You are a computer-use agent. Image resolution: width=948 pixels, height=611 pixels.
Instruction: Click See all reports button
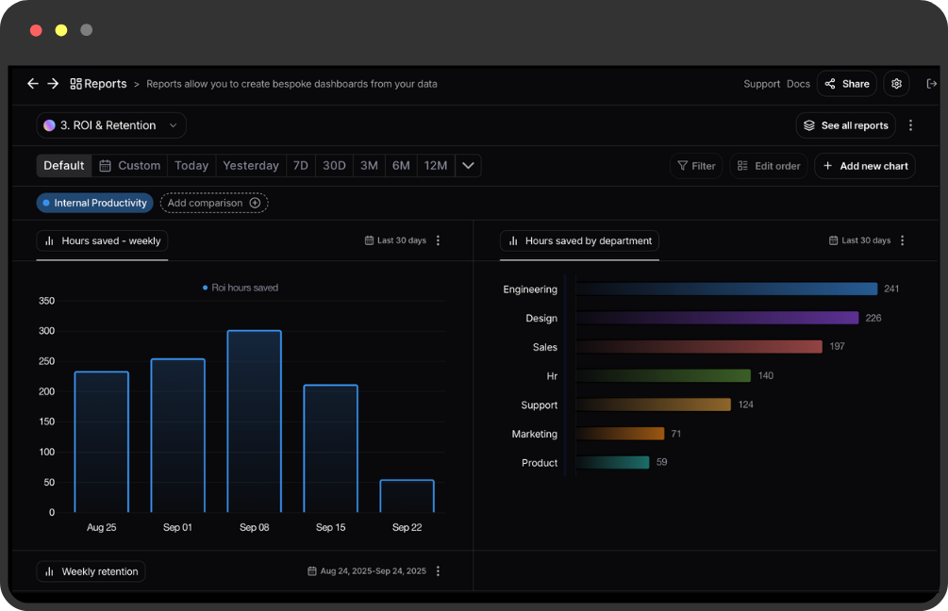pyautogui.click(x=846, y=125)
